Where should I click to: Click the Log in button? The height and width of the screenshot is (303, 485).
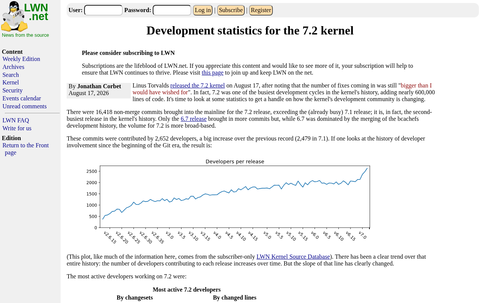203,10
